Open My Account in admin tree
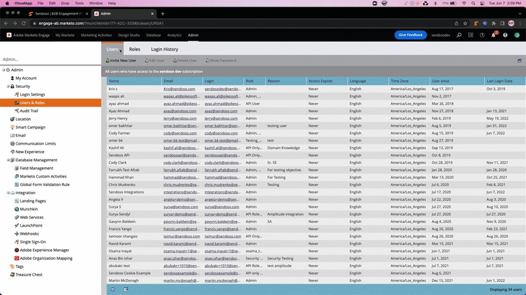 24,78
